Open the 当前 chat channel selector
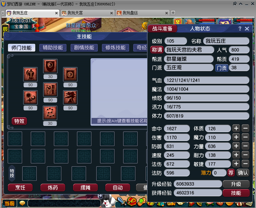 coord(9,203)
